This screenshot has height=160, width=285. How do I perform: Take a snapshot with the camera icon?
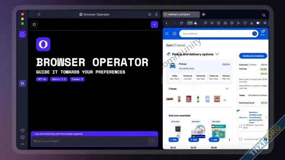click(x=225, y=23)
